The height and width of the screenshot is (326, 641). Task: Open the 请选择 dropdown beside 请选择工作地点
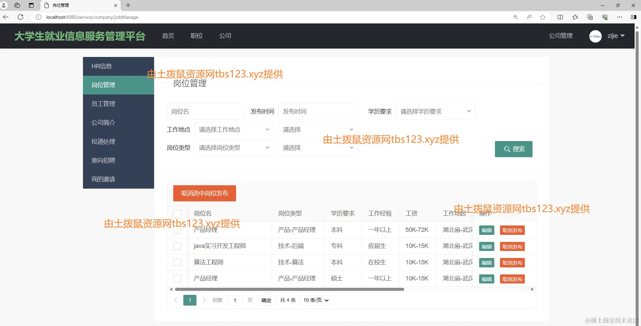(x=318, y=130)
